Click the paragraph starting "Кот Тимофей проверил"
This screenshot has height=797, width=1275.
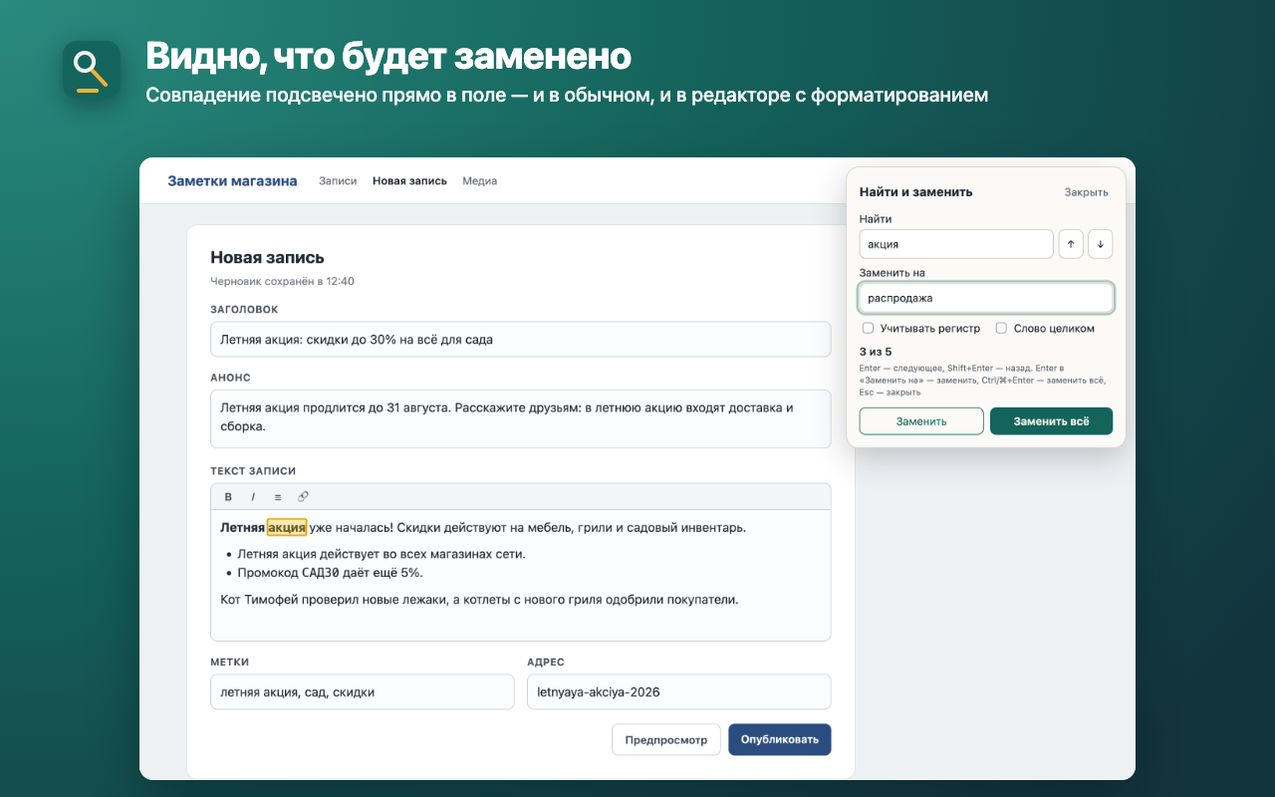point(479,600)
